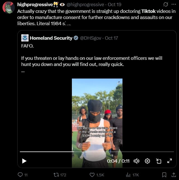Viewport: 179px width, 180px height.
Task: Mute the video with the speaker icon
Action: [136, 161]
